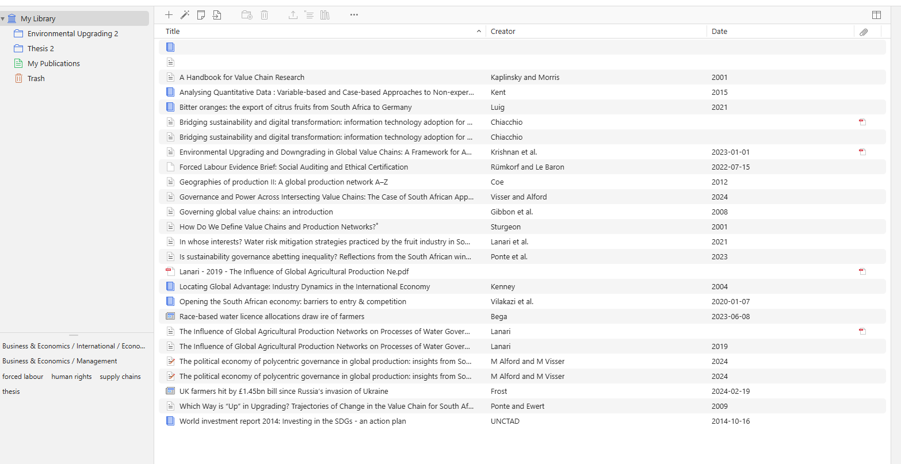Image resolution: width=901 pixels, height=464 pixels.
Task: Click newspaper icon beside UK farmers hit
Action: point(170,391)
